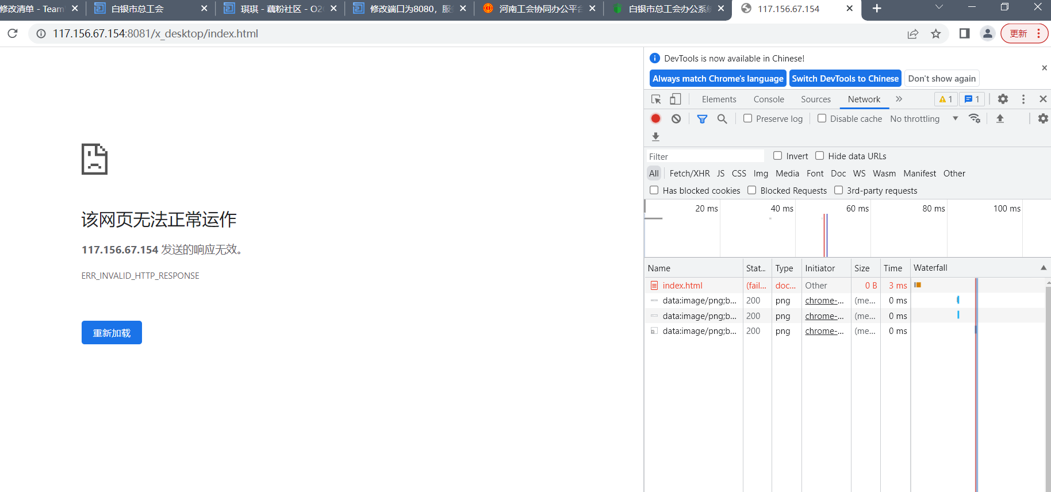
Task: Select the index.html failed request row
Action: pos(844,286)
